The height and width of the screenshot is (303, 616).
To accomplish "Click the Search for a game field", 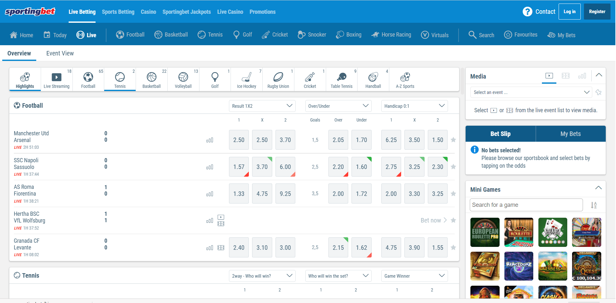I will (526, 205).
